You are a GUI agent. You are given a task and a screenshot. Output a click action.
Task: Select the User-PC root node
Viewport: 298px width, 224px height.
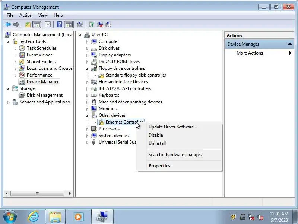coord(99,35)
